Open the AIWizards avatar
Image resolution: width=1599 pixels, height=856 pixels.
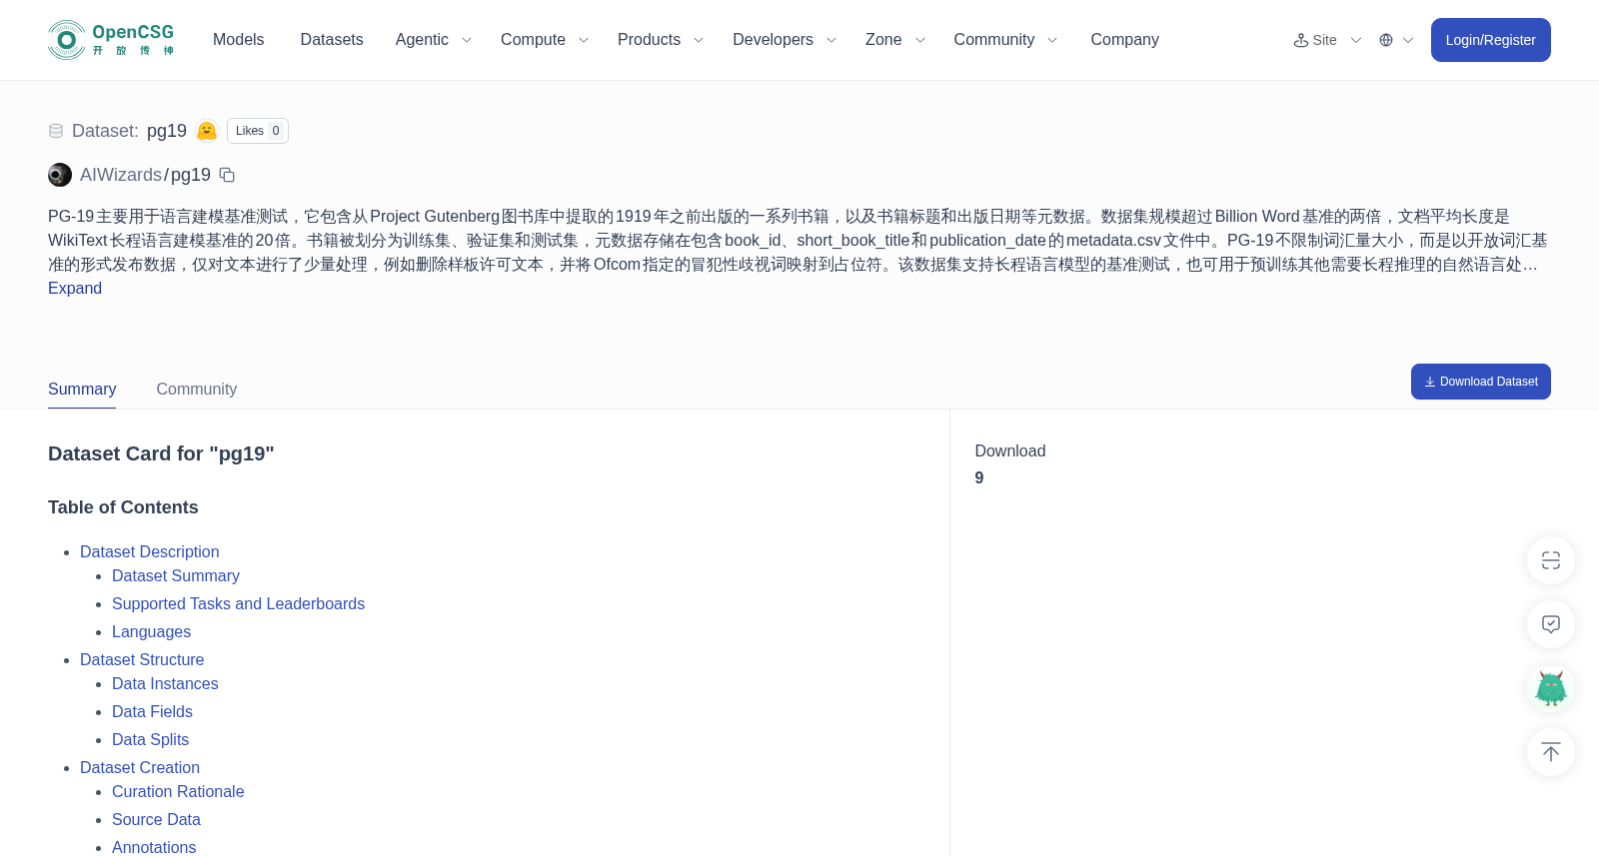[x=60, y=175]
